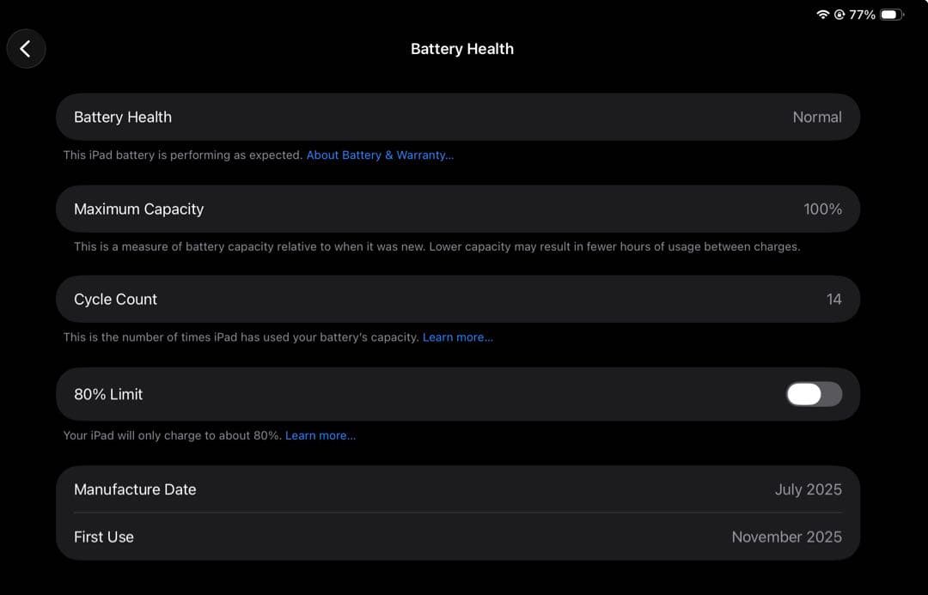Tap the Normal battery health value
The width and height of the screenshot is (928, 595).
[817, 117]
